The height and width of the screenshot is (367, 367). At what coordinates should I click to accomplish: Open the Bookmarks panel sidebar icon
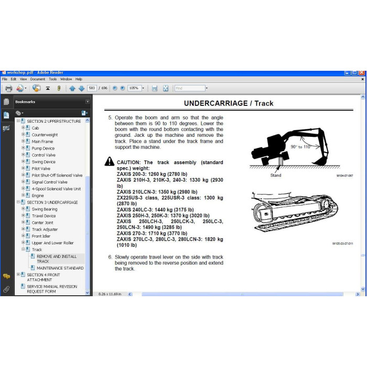pos(6,115)
